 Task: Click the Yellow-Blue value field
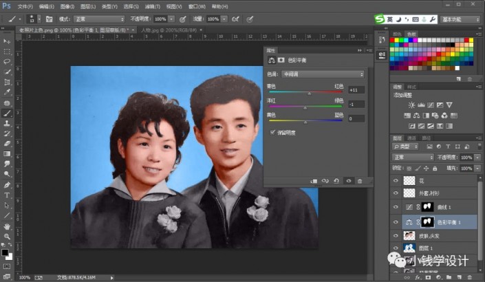(x=356, y=119)
